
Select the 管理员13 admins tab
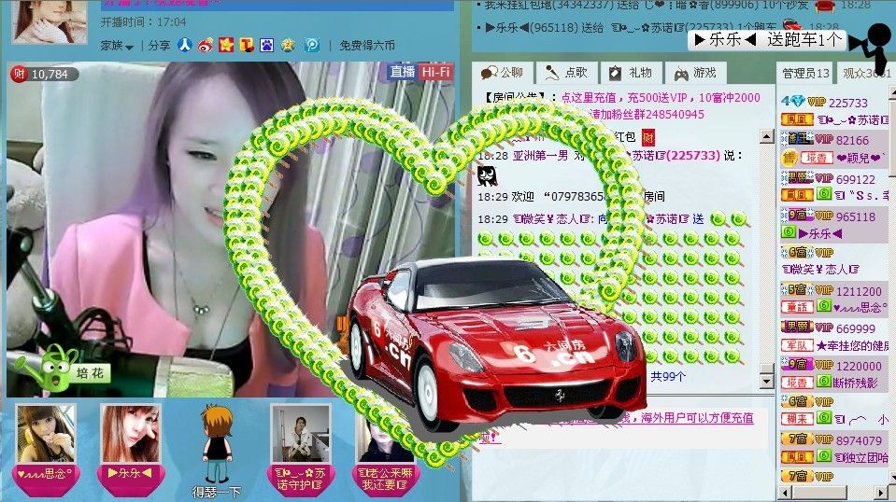pyautogui.click(x=805, y=73)
